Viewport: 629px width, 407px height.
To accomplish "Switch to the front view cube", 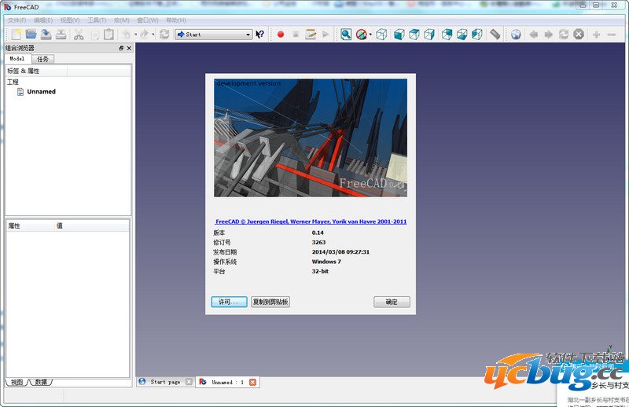I will 399,35.
